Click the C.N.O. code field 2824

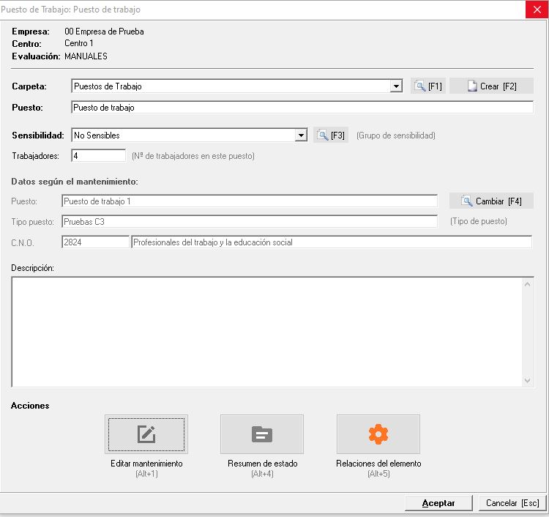pyautogui.click(x=94, y=242)
